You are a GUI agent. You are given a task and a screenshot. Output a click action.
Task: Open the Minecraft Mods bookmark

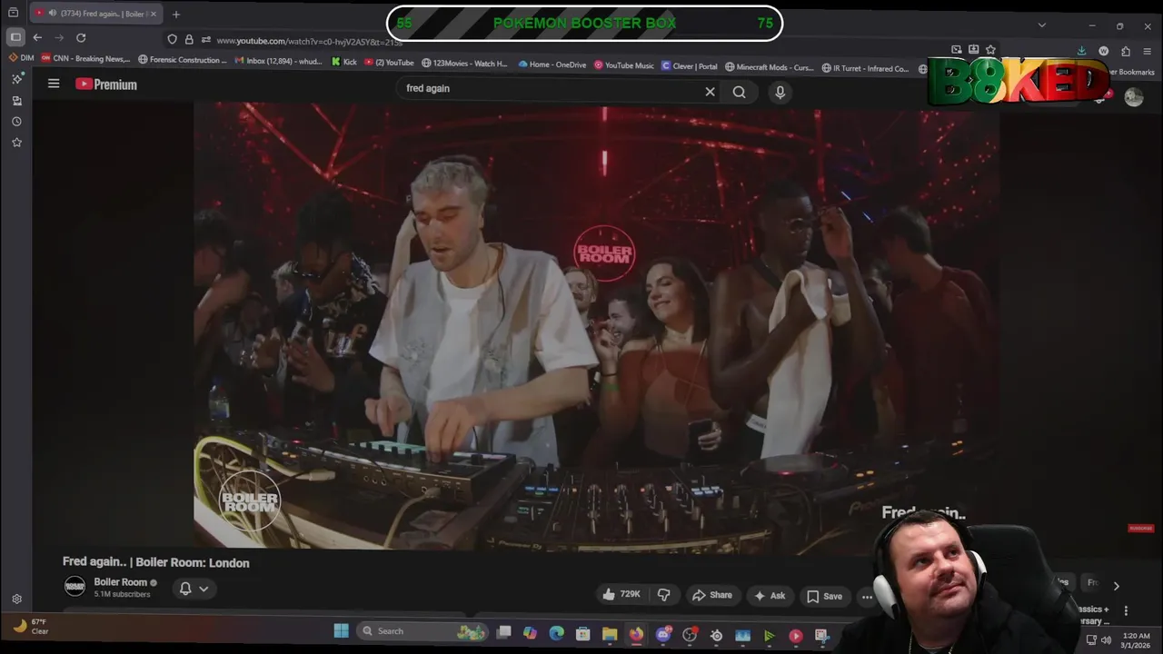click(x=770, y=67)
